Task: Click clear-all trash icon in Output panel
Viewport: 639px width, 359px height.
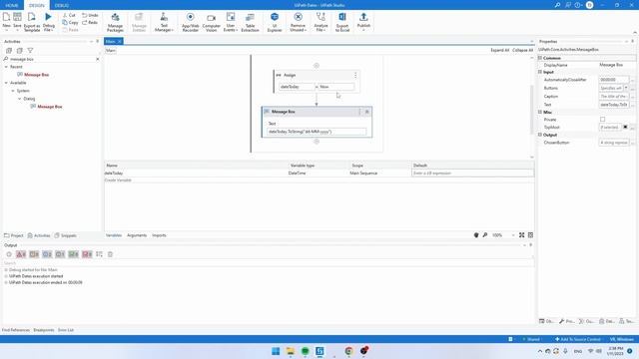Action: (x=110, y=254)
